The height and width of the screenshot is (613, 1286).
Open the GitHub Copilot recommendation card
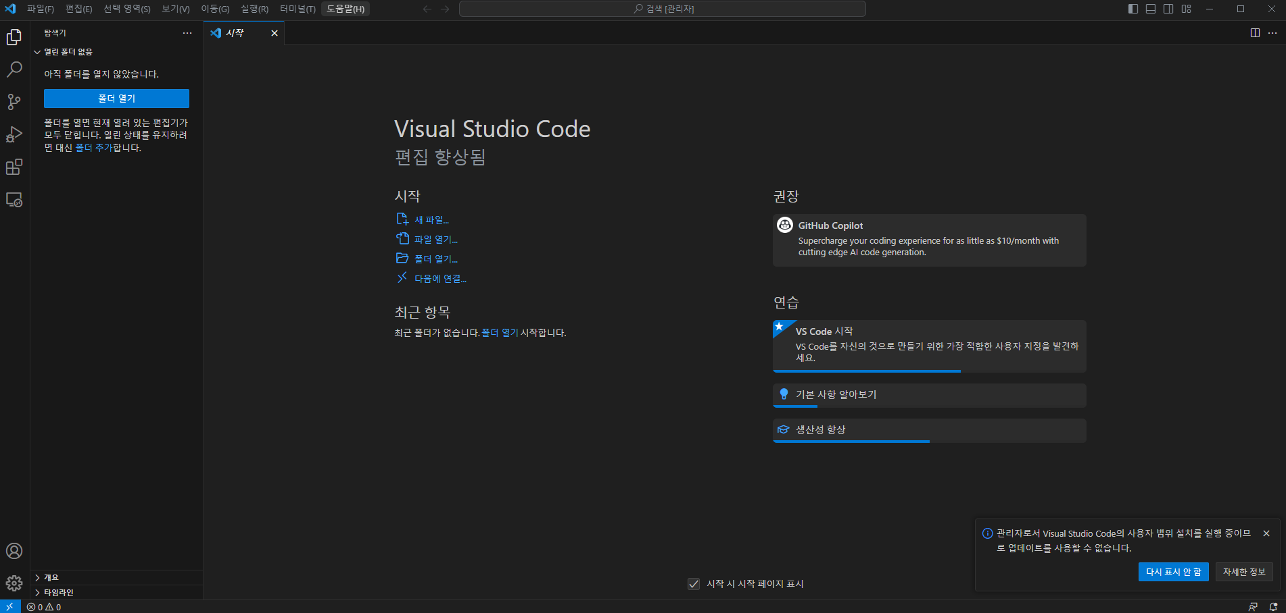click(x=929, y=240)
